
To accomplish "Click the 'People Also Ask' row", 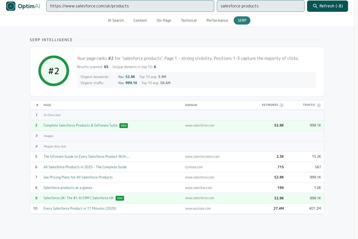I will pyautogui.click(x=177, y=146).
